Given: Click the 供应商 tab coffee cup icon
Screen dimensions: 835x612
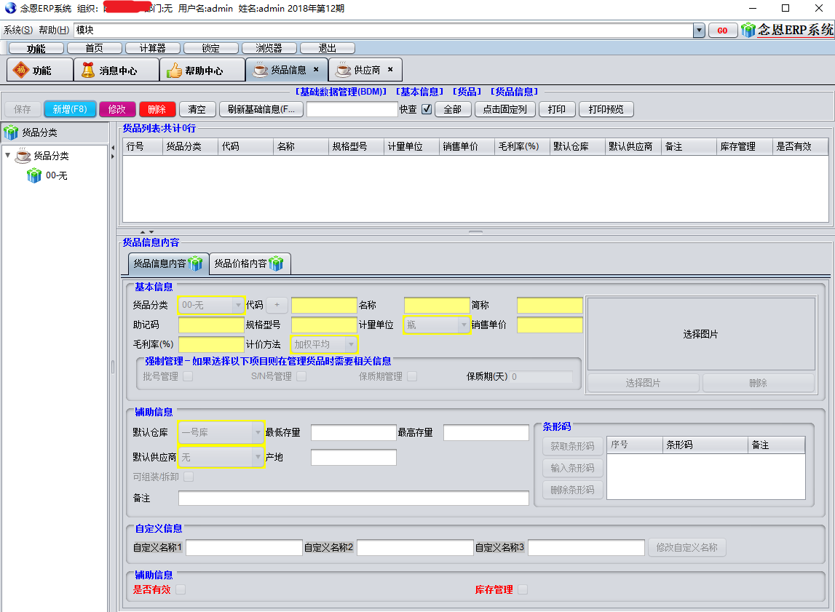Looking at the screenshot, I should coord(344,70).
